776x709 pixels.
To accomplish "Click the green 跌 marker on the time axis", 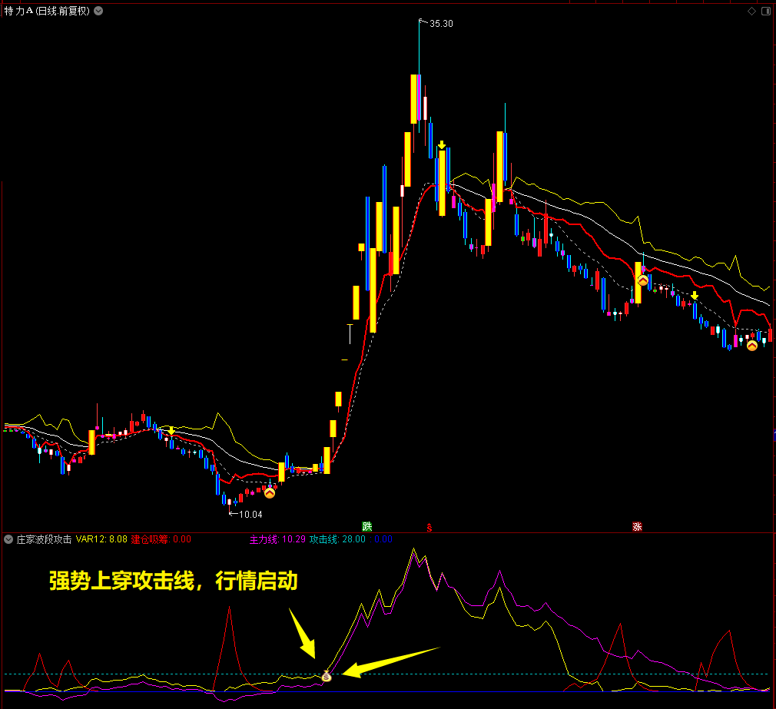I will click(x=366, y=526).
